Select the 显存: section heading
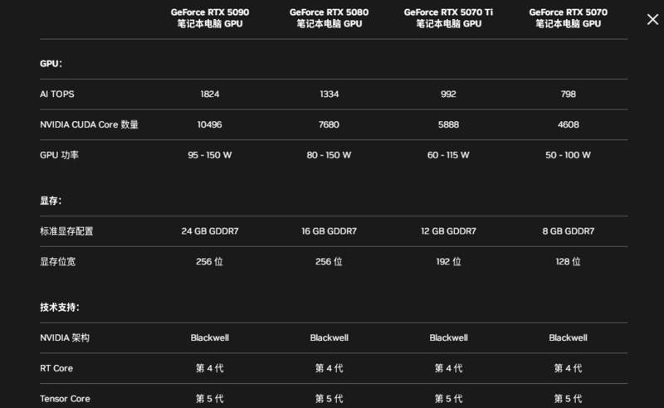This screenshot has height=408, width=664. tap(51, 201)
